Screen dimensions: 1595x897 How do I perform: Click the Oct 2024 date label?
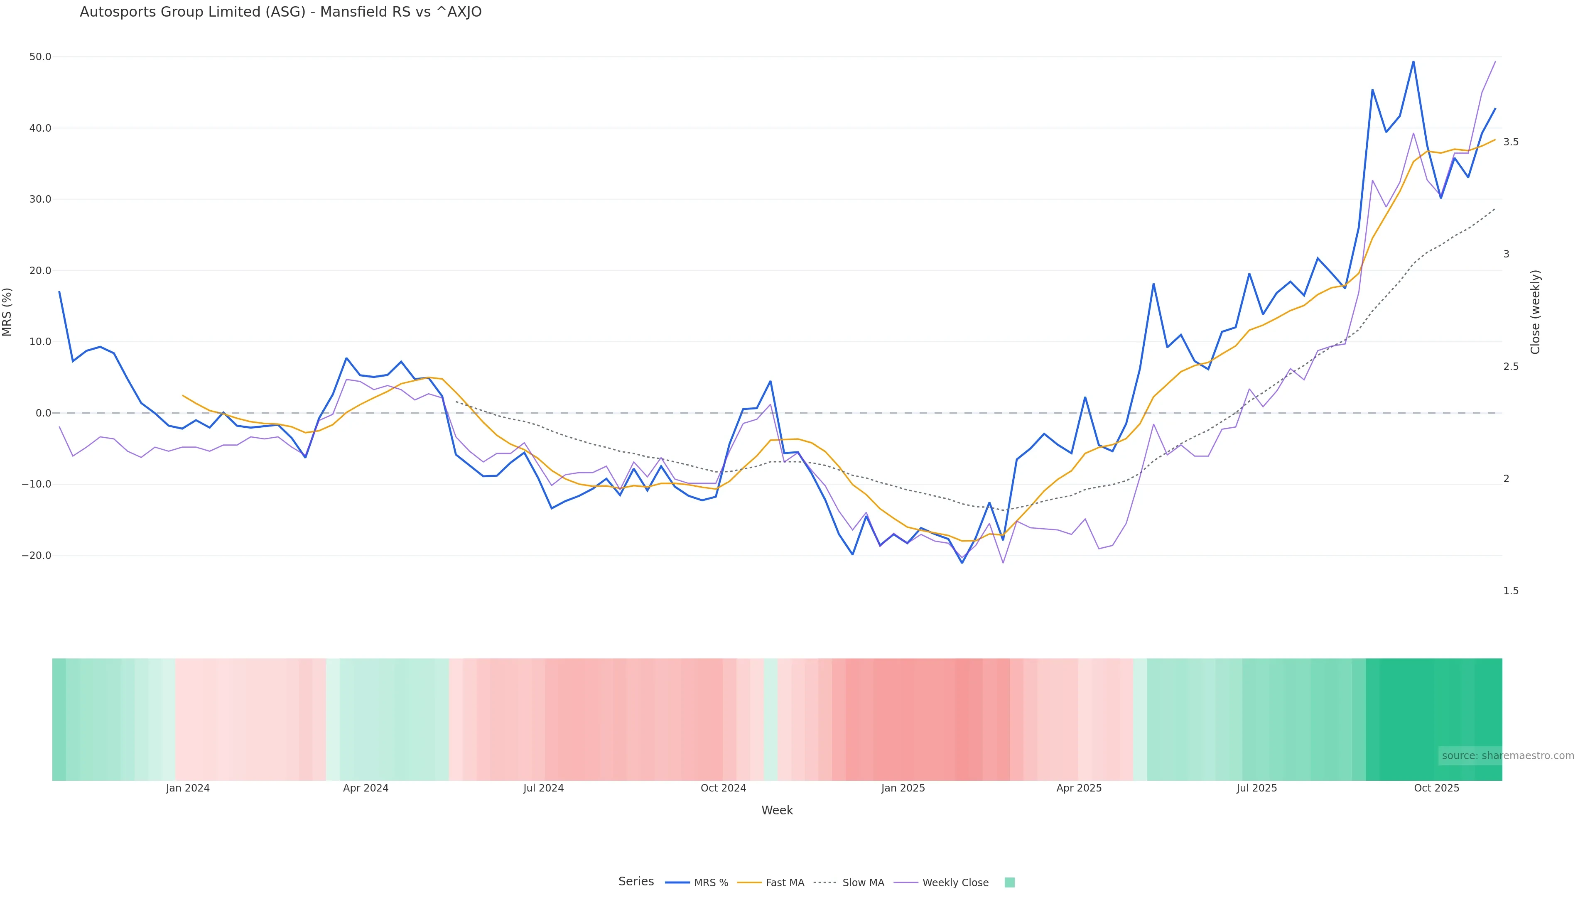tap(723, 788)
